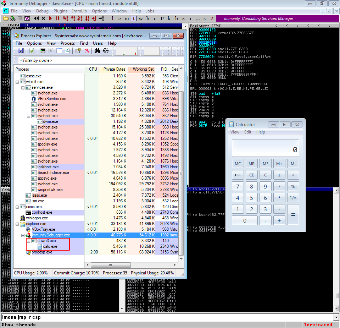Click the '!mona jmp -r esp' command input
The image size is (340, 328).
167,317
